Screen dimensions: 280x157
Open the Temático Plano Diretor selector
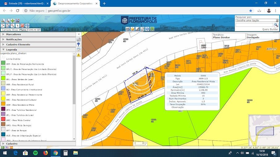229,36
